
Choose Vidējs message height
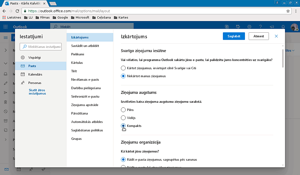(123, 118)
